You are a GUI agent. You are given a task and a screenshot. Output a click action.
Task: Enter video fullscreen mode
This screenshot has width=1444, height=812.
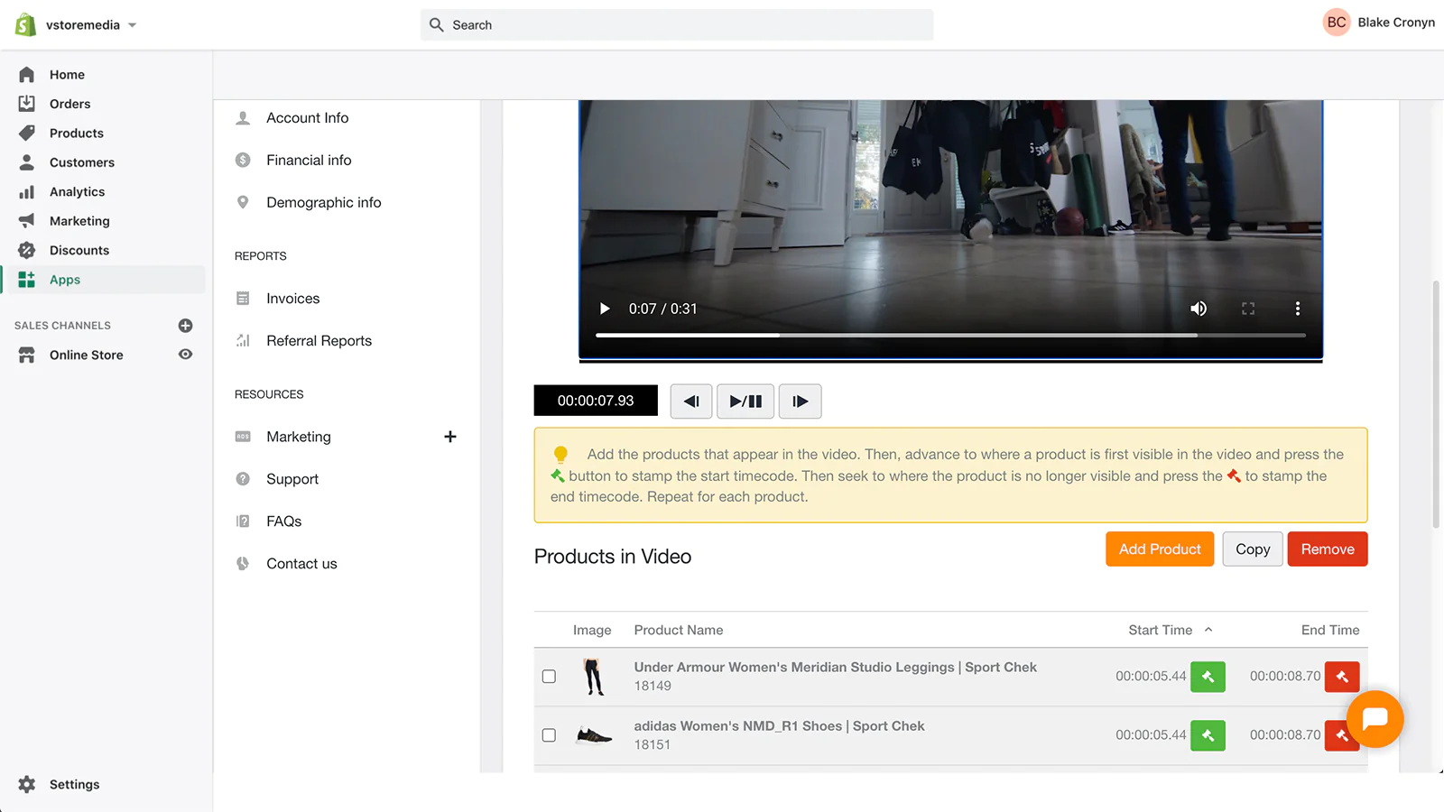(1248, 309)
